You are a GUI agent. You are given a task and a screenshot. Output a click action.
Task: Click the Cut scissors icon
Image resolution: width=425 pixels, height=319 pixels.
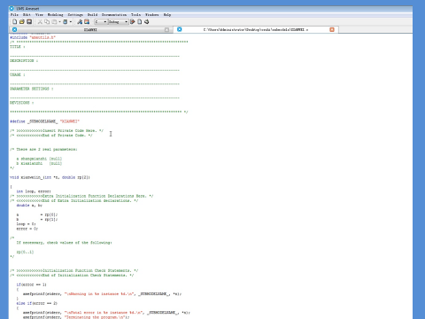40,22
